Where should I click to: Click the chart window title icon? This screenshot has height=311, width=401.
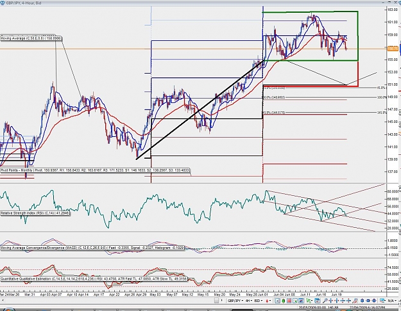coord(3,3)
